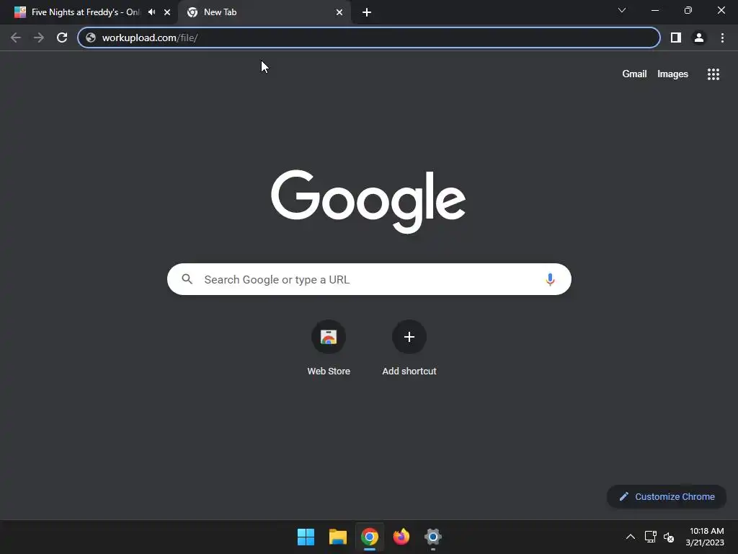Expand the hidden system tray icons
This screenshot has width=738, height=554.
(x=630, y=537)
